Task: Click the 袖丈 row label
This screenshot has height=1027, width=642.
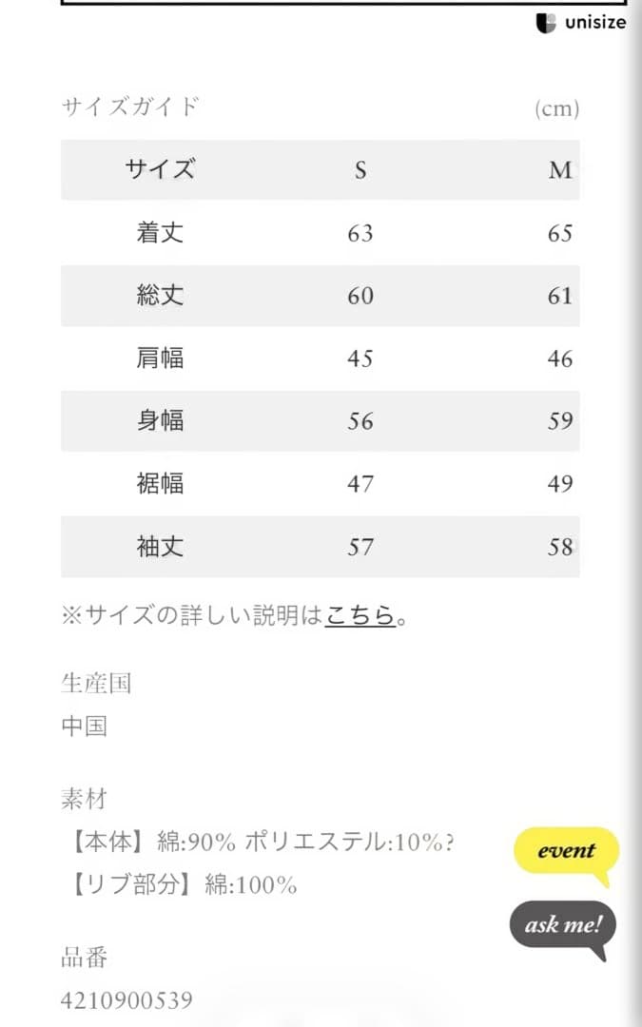Action: (160, 546)
